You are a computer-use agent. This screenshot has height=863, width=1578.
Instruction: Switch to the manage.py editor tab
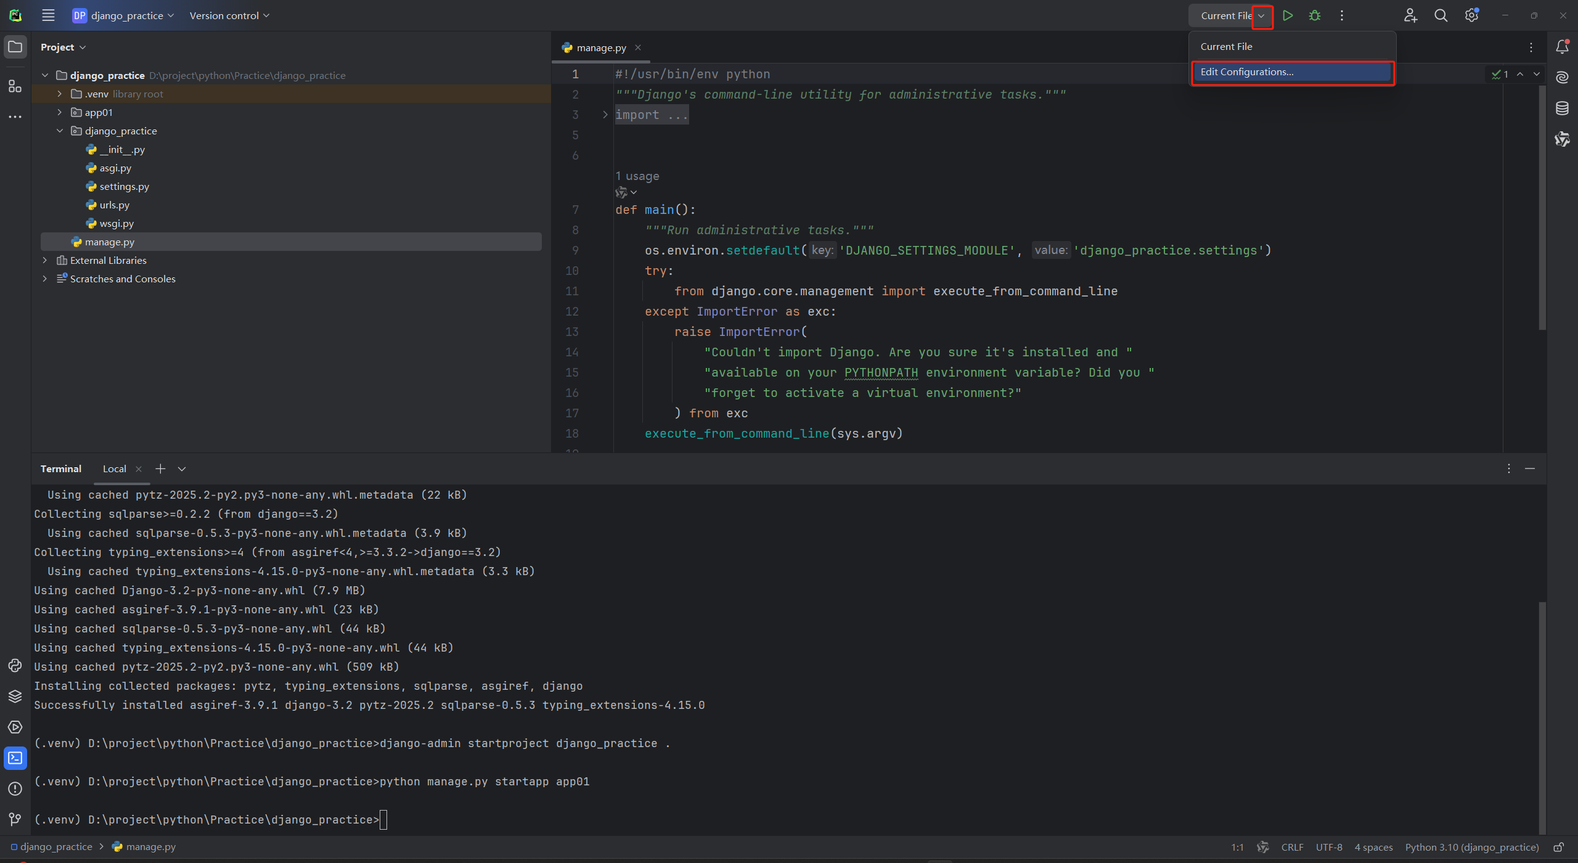point(601,47)
